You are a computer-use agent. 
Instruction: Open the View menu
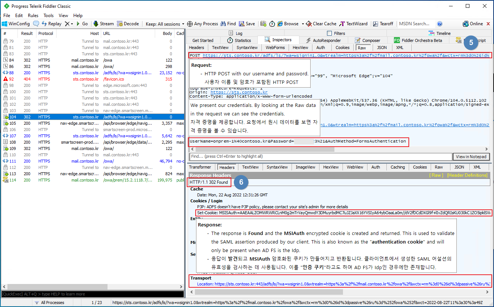click(x=64, y=16)
